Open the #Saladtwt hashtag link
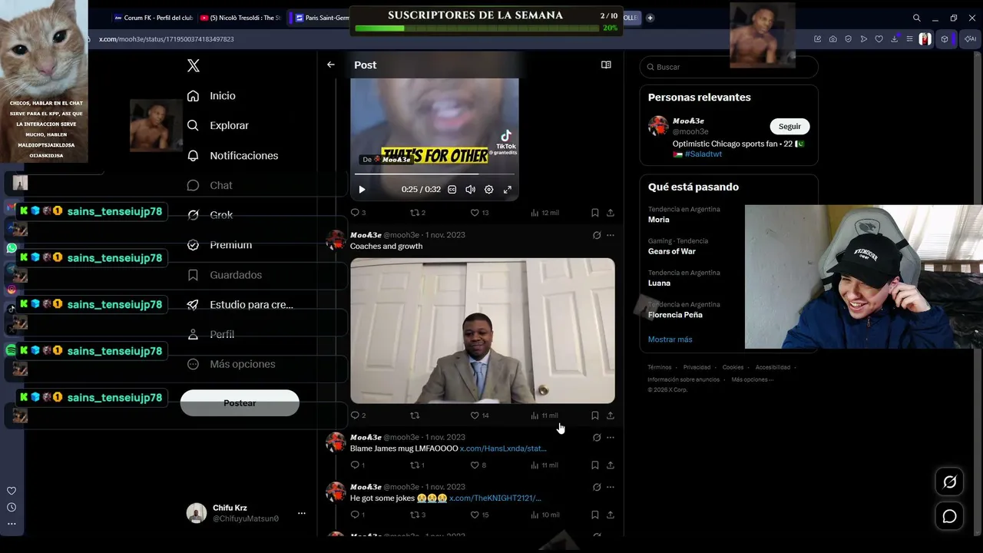Screen dimensions: 983x553 703,154
